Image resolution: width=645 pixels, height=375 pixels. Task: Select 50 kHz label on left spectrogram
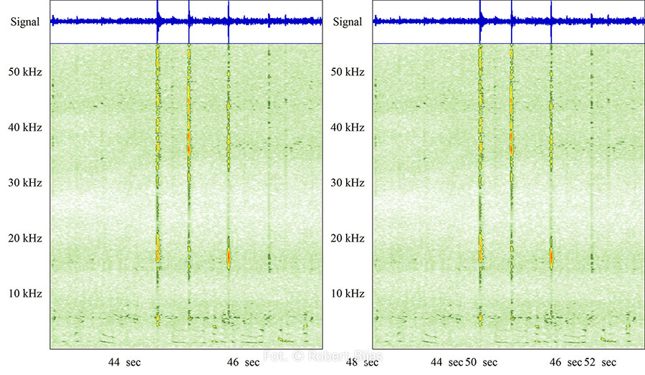[24, 72]
